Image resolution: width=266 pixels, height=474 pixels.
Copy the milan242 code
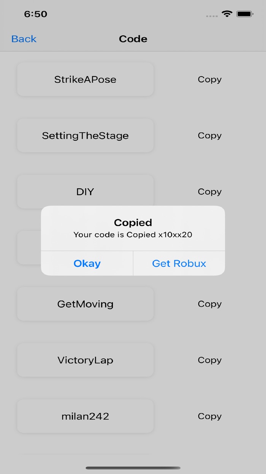(x=209, y=416)
